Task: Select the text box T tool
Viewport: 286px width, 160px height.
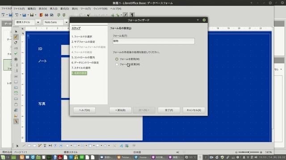Action: [x=45, y=146]
